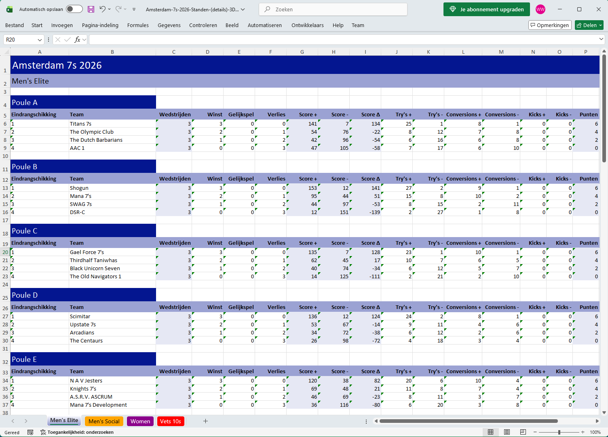Image resolution: width=608 pixels, height=437 pixels.
Task: Open the Redo history dropdown arrow
Action: (x=125, y=9)
